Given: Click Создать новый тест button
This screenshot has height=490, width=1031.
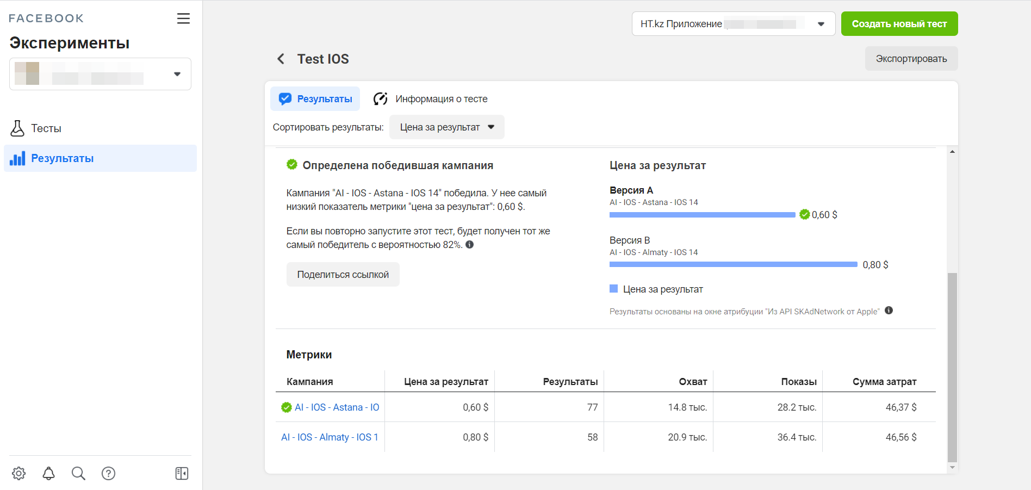Looking at the screenshot, I should pyautogui.click(x=899, y=24).
